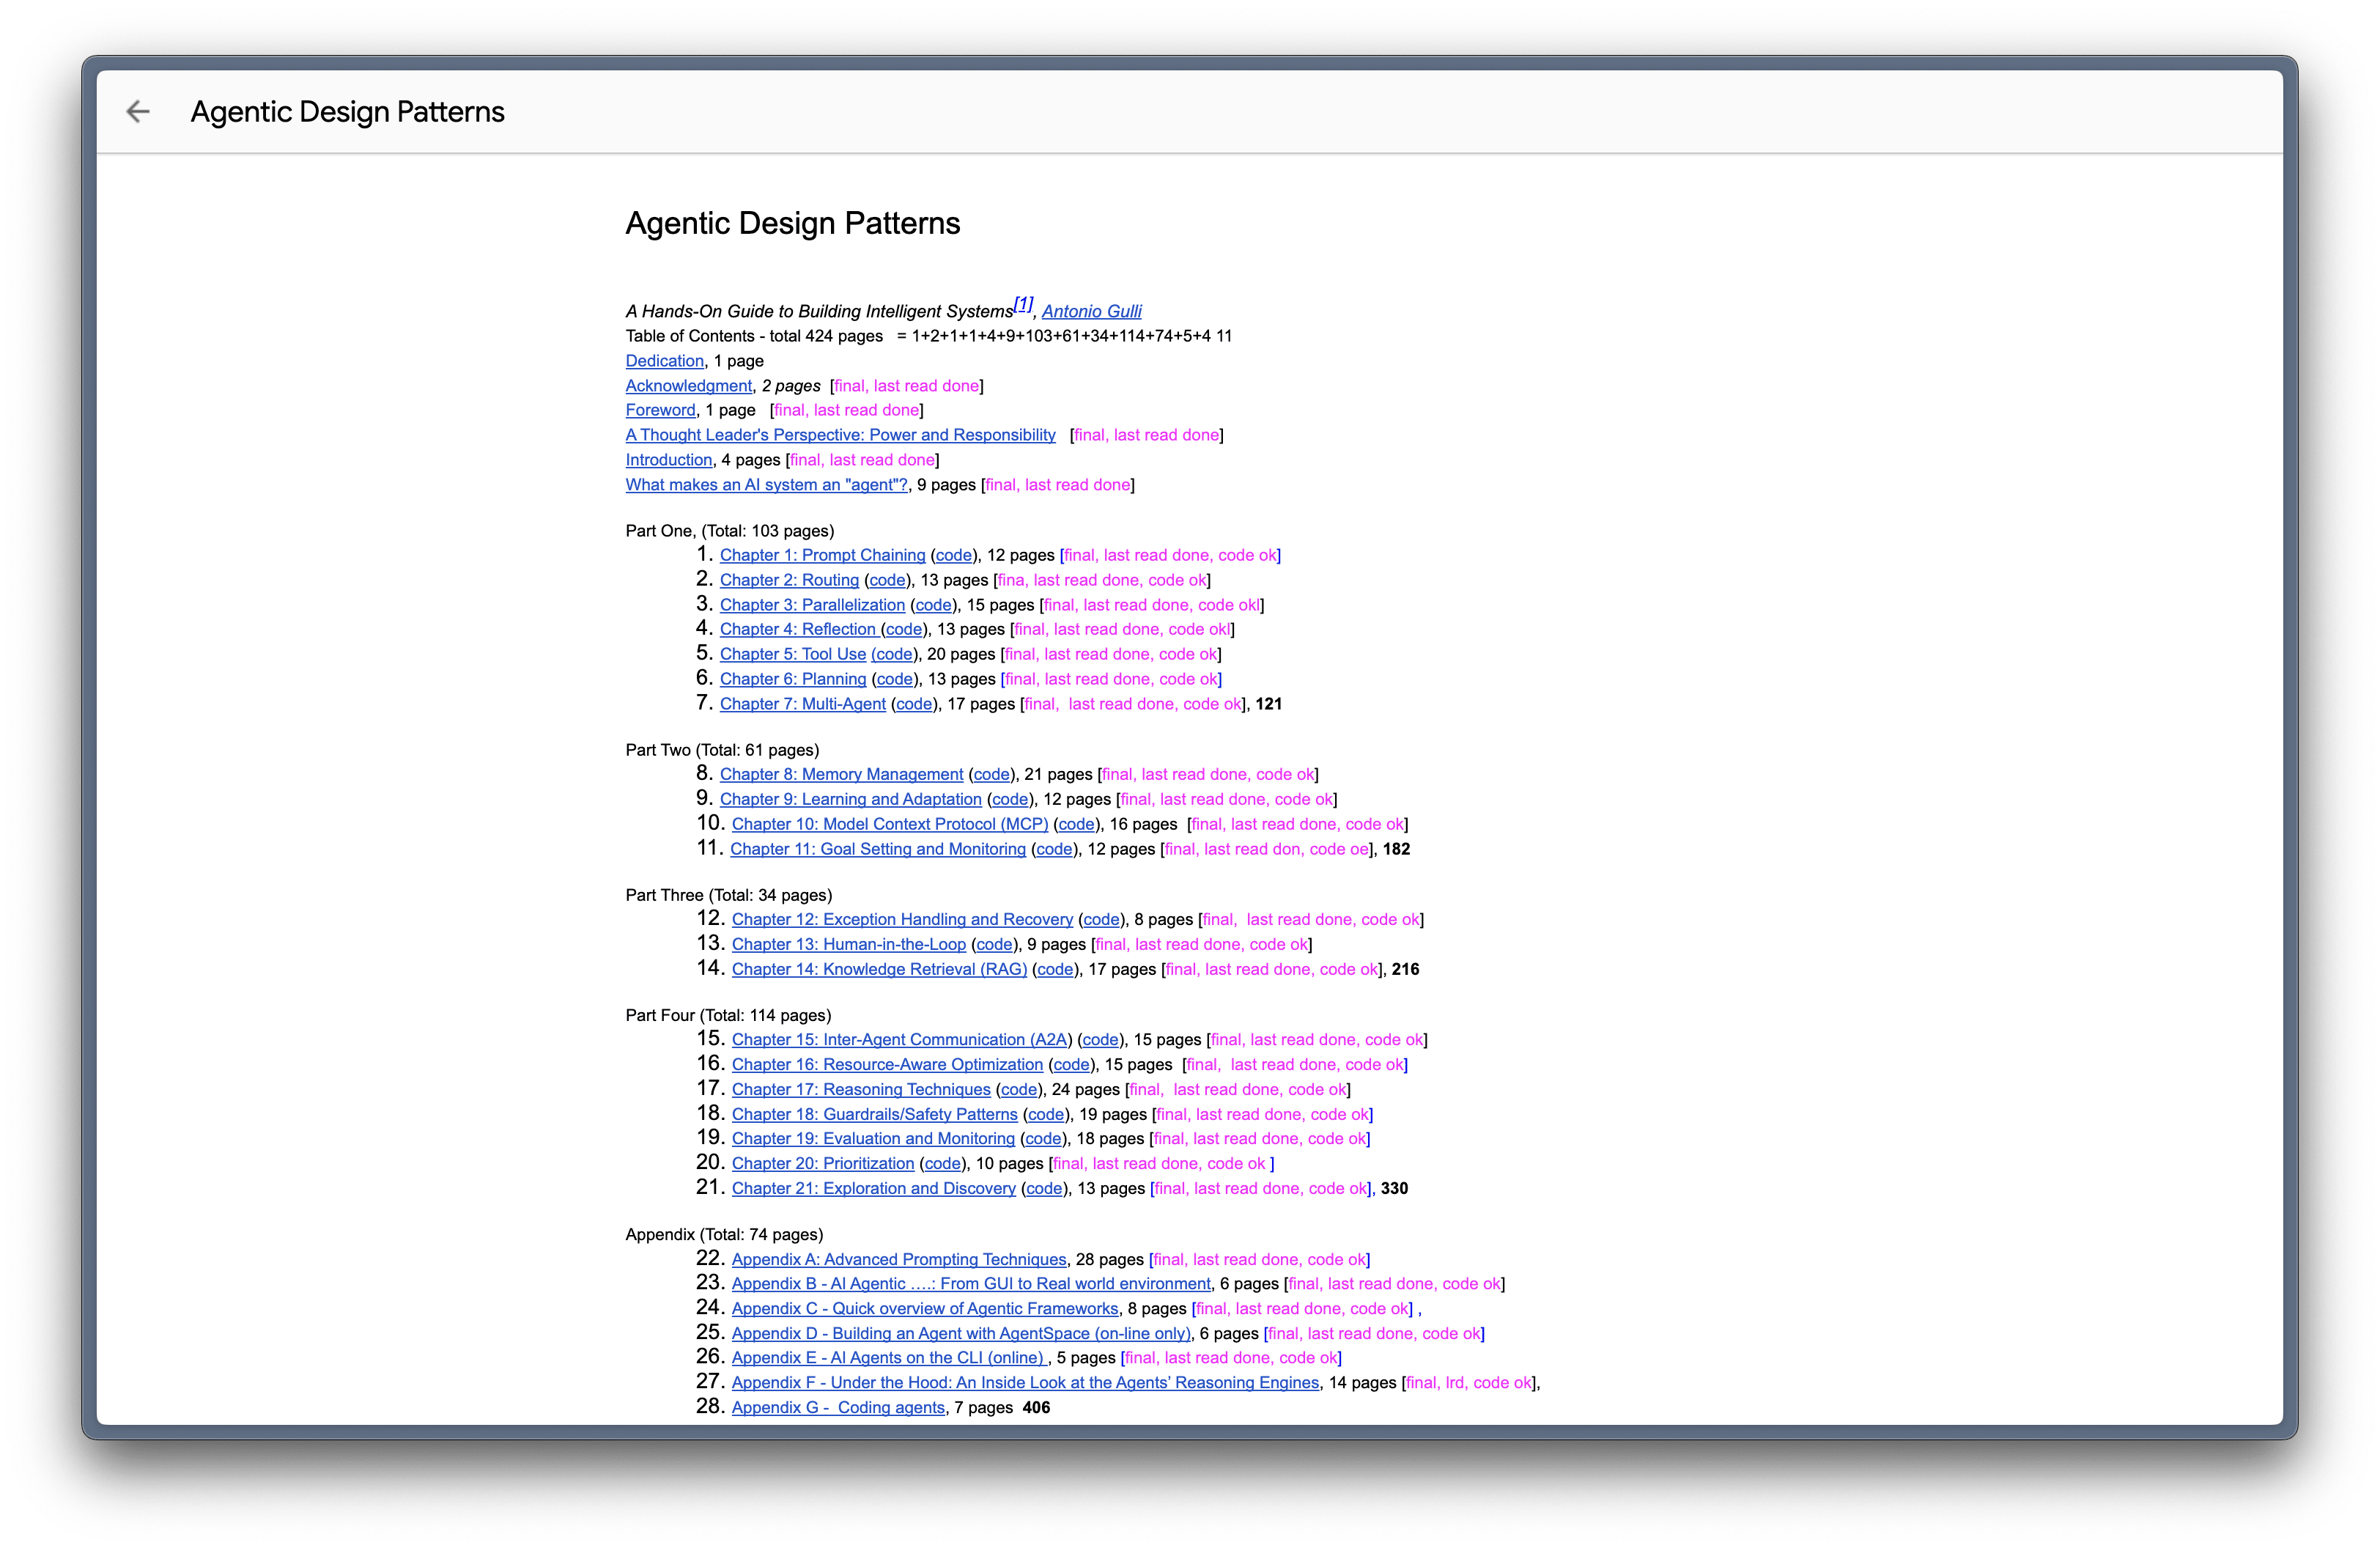Open Chapter 7: Multi-Agent link
Viewport: 2380px width, 1548px height.
coord(802,704)
